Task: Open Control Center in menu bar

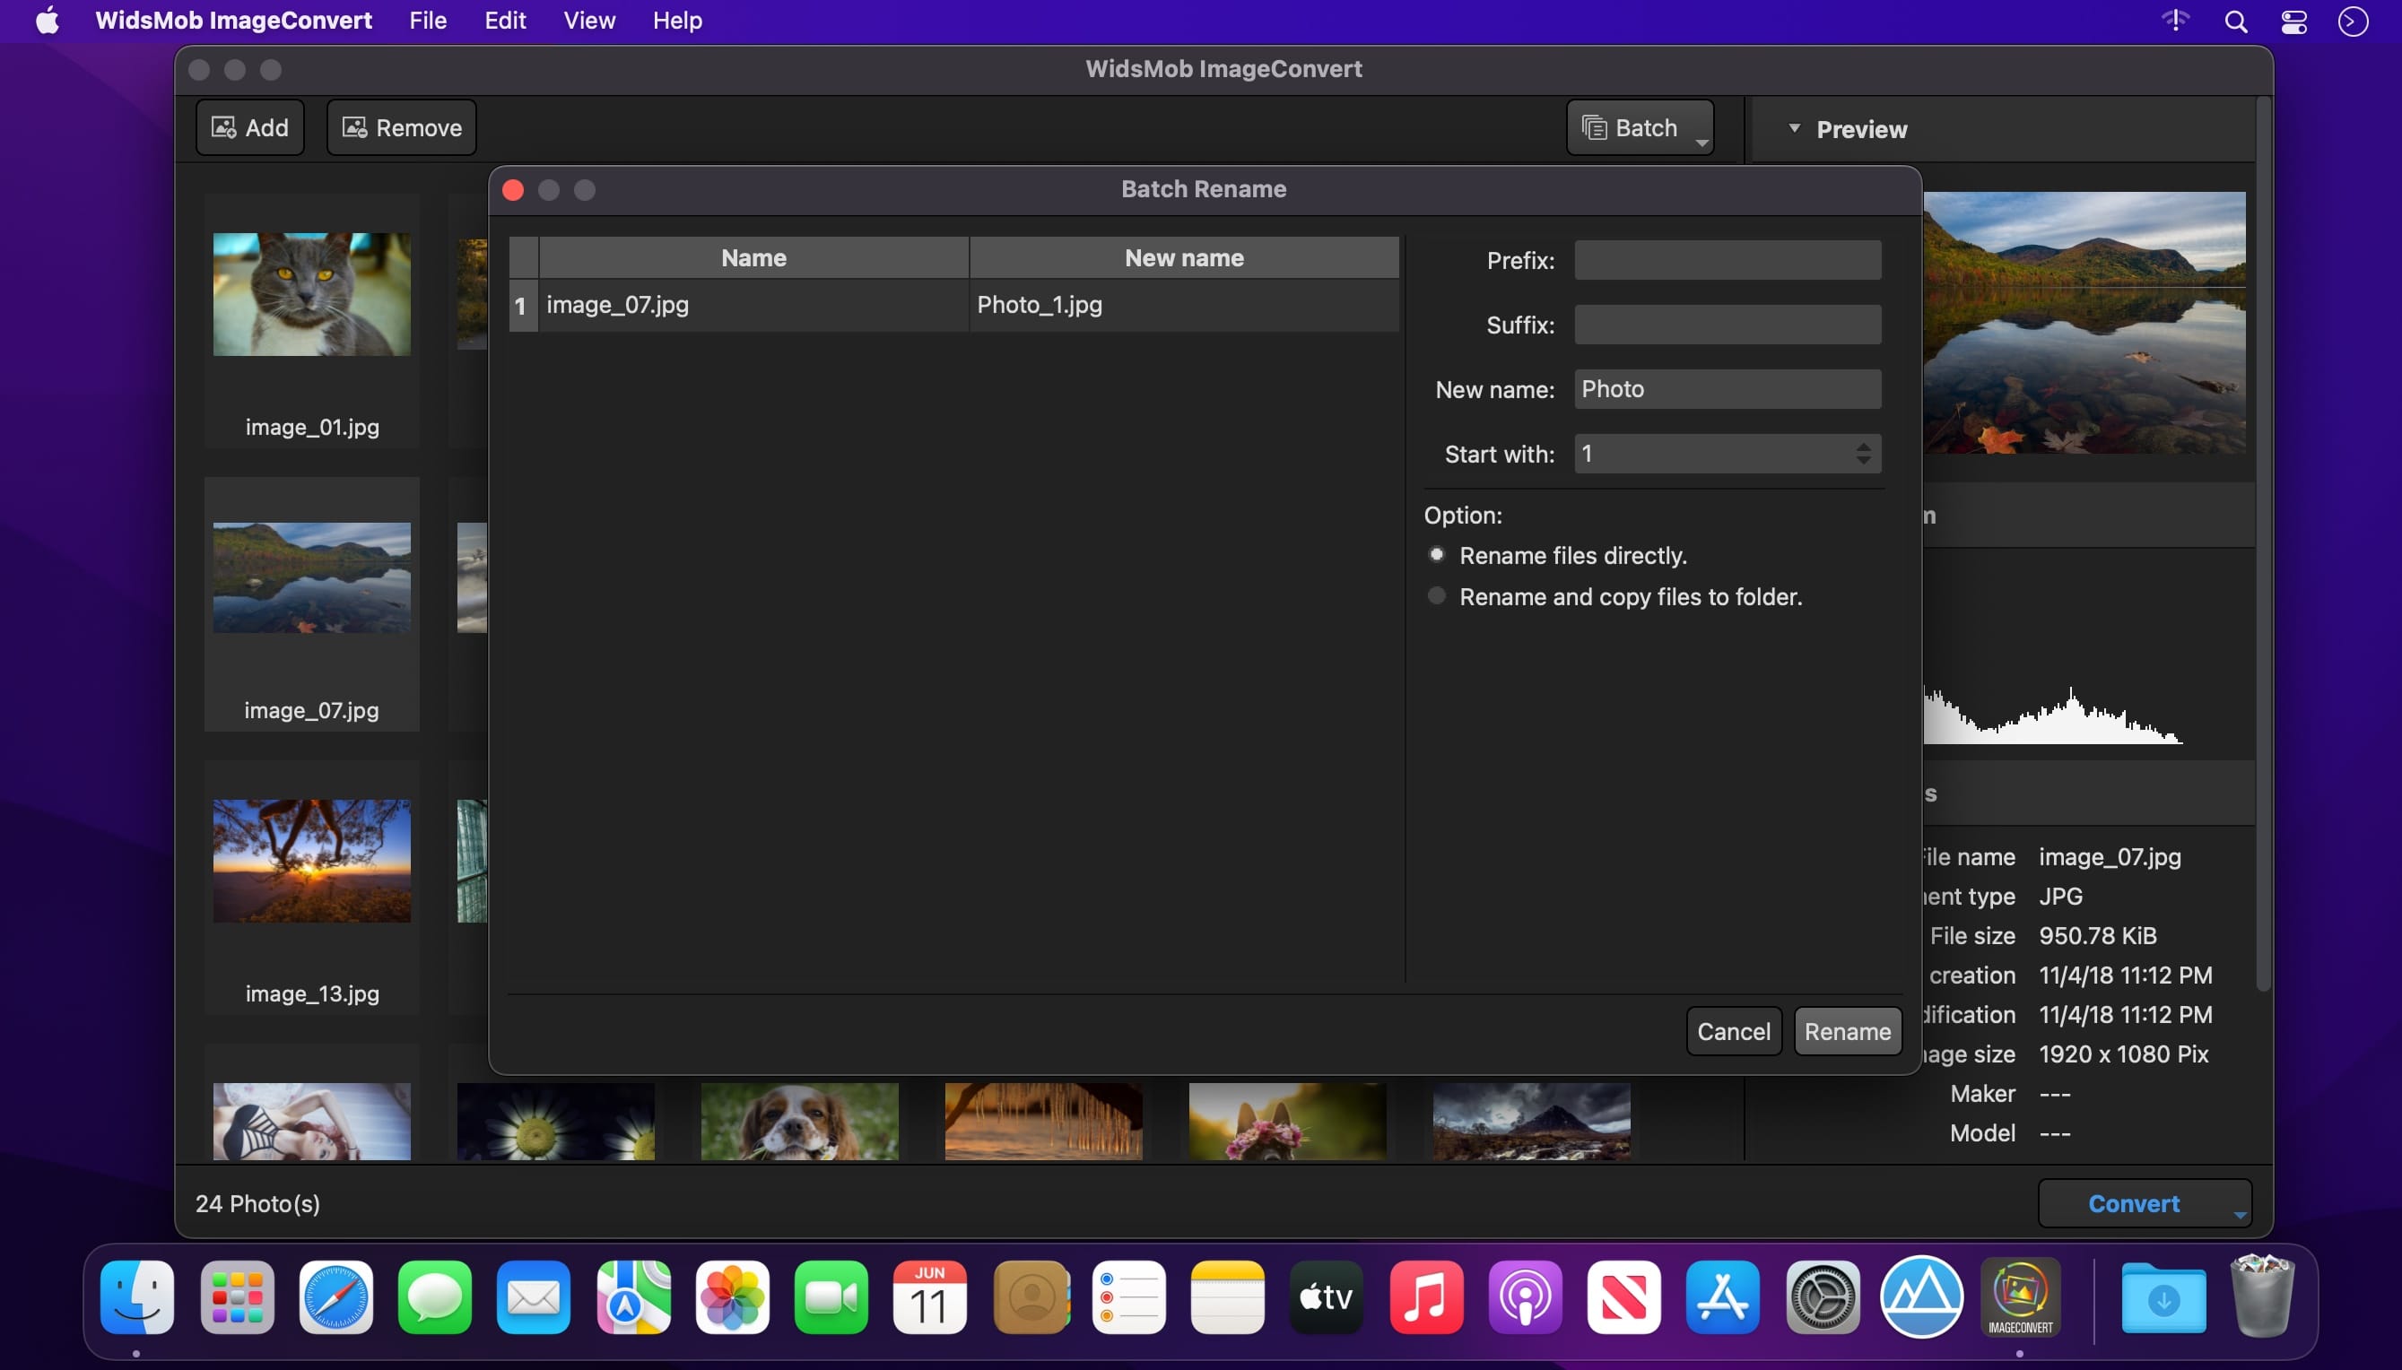Action: pyautogui.click(x=2294, y=21)
